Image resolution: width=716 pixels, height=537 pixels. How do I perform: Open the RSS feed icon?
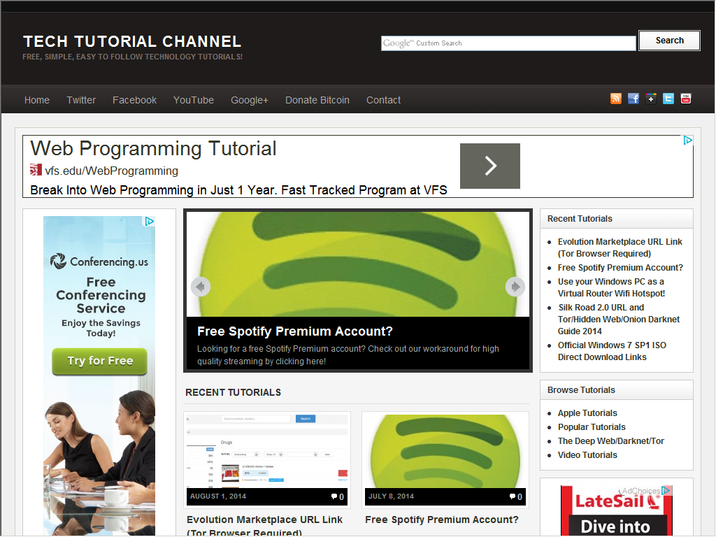click(616, 99)
